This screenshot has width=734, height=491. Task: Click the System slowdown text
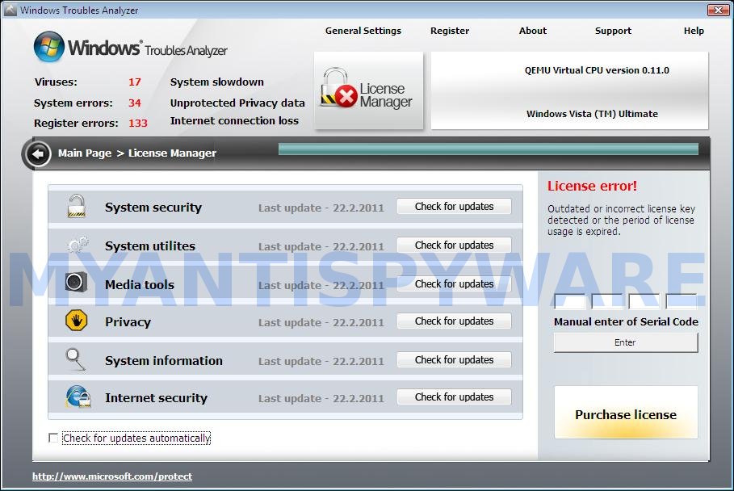point(217,82)
